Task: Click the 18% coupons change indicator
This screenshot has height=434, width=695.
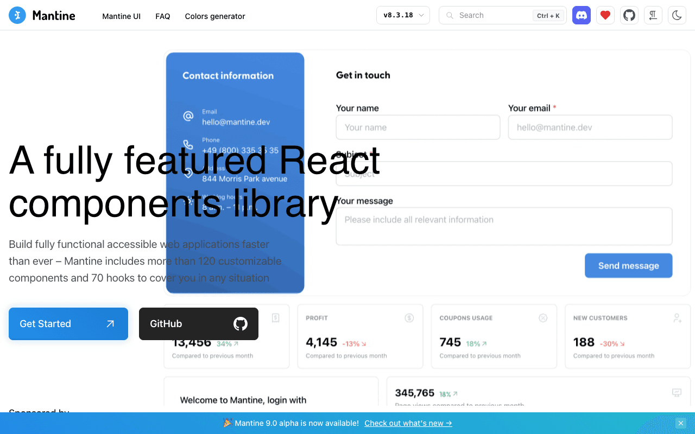Action: tap(476, 343)
